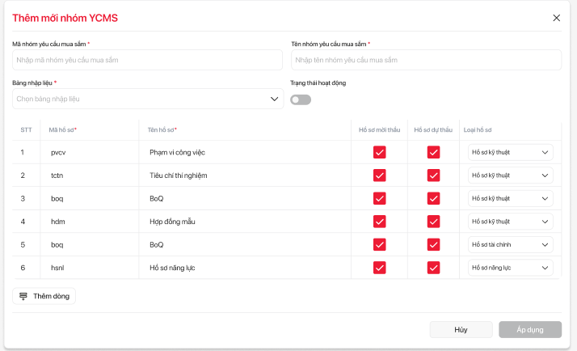577x351 pixels.
Task: Focus the Mã nhóm yêu cầu mua sắm field
Action: [x=147, y=60]
